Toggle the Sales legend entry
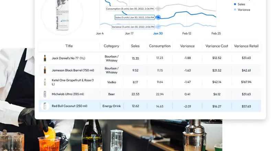275x151 pixels. (x=240, y=4)
